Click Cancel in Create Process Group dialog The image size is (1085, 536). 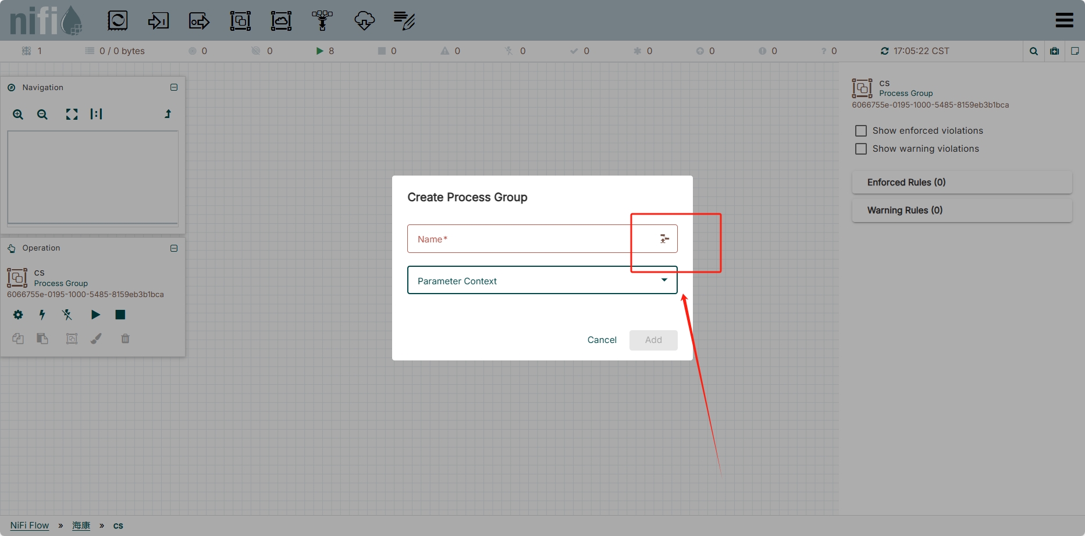click(602, 340)
